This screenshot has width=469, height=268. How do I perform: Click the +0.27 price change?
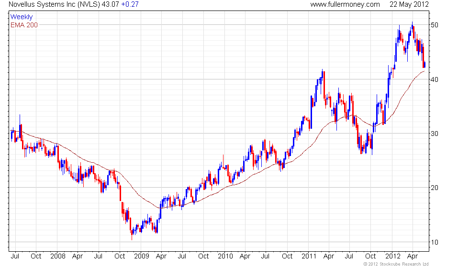(x=130, y=4)
